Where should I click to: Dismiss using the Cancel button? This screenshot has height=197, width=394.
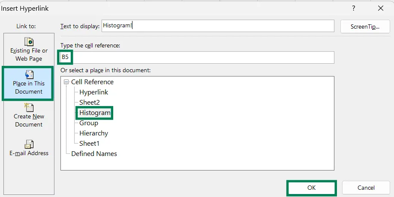[366, 188]
